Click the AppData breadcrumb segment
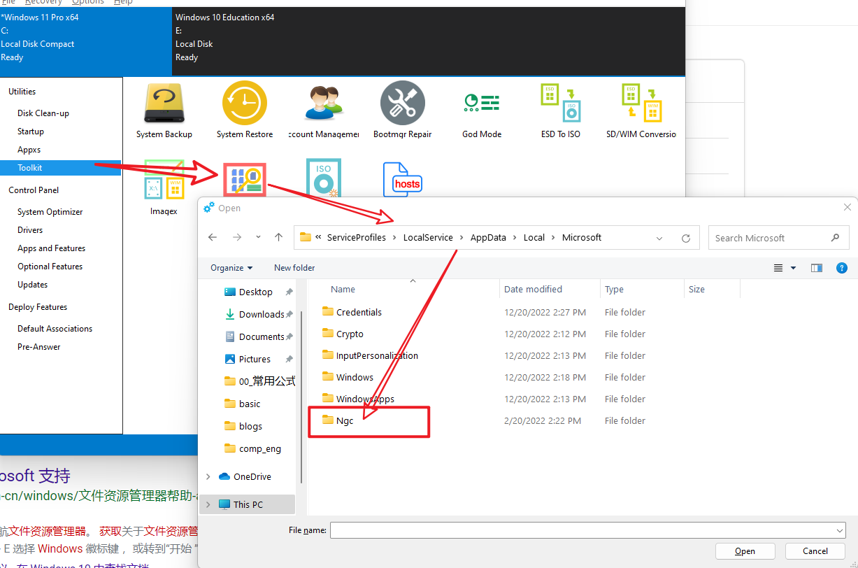The width and height of the screenshot is (858, 568). (488, 238)
